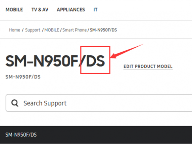This screenshot has height=144, width=192.
Task: Select SM-N950F/DS breadcrumb entry
Action: click(x=103, y=30)
